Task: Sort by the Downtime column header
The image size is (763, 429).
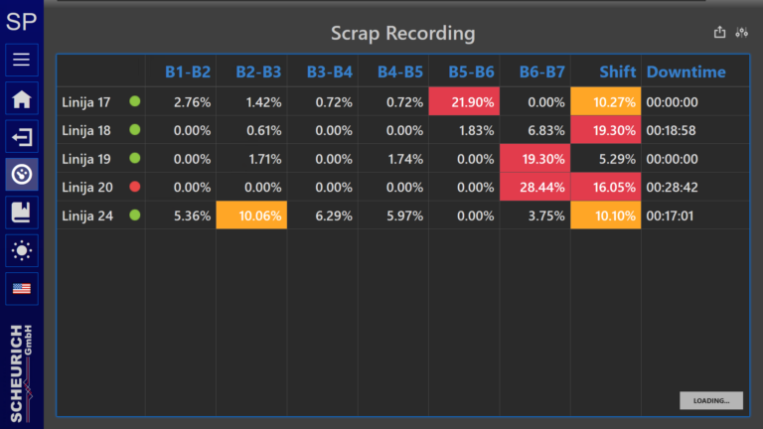Action: [686, 71]
